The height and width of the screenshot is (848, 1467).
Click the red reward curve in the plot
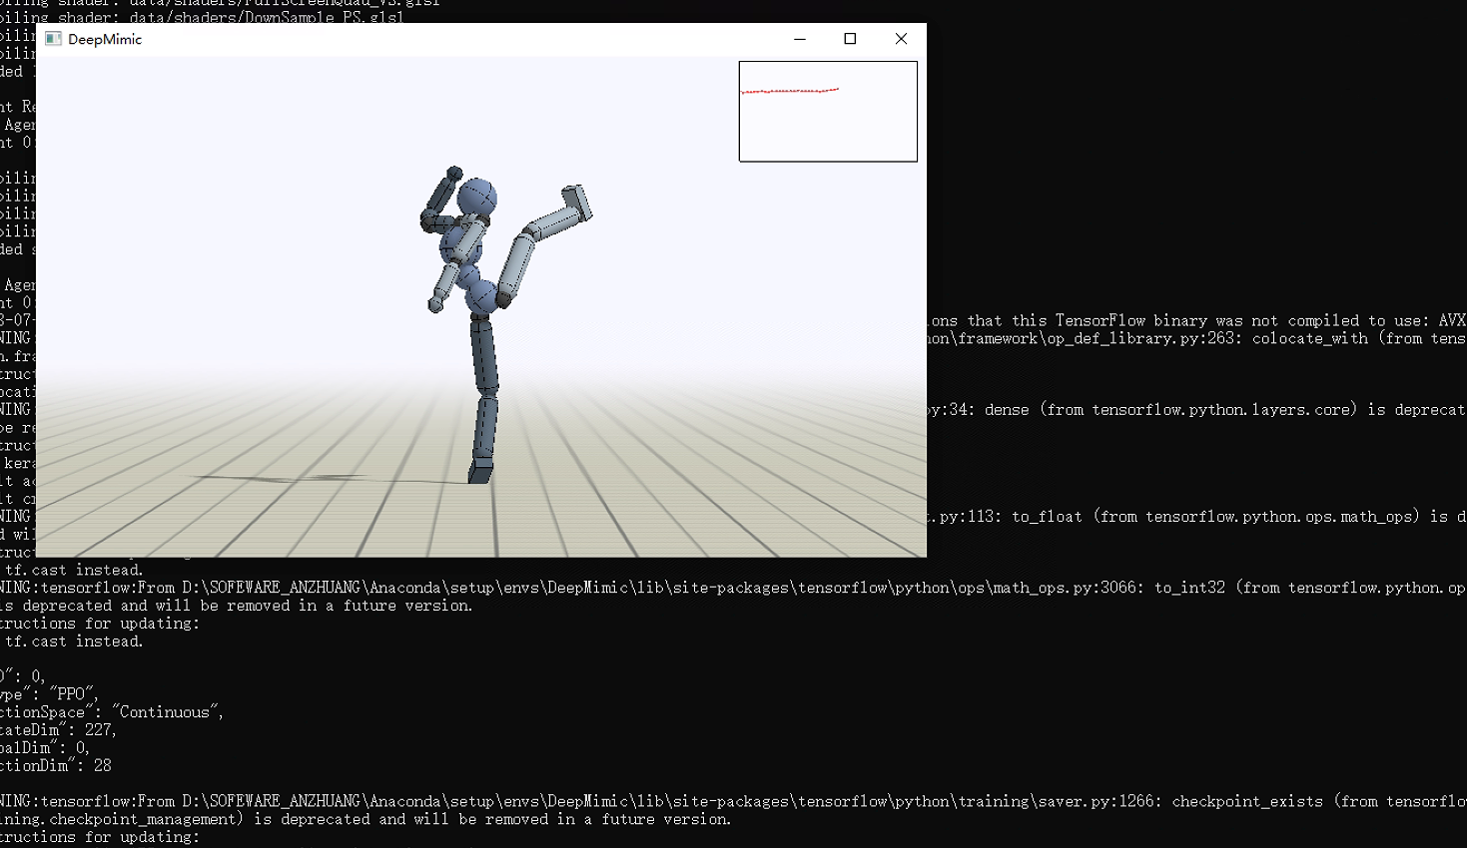[789, 89]
